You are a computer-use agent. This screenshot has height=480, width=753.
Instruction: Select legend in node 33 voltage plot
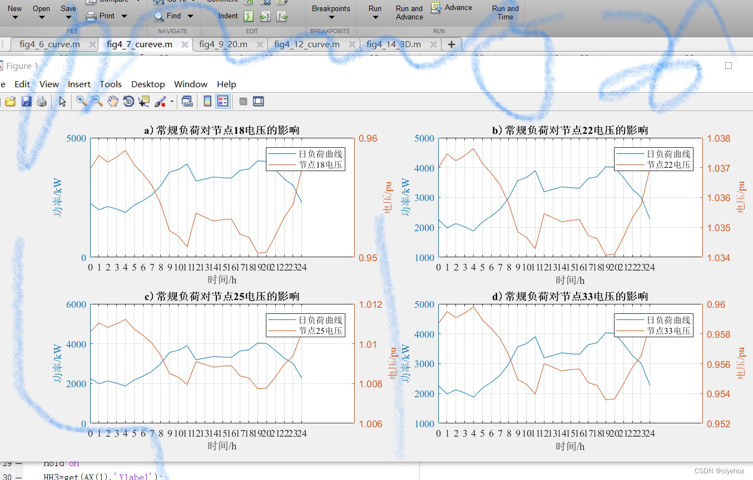pyautogui.click(x=653, y=325)
